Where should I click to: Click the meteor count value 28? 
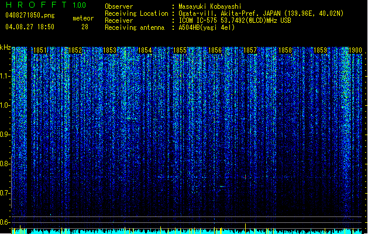85,27
